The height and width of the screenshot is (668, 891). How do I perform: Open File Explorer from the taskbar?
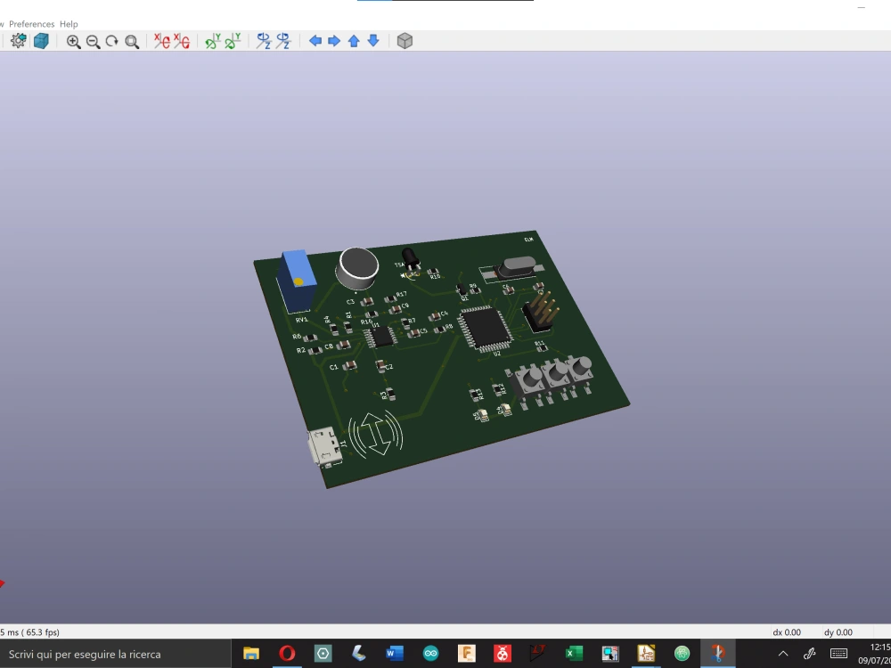pos(251,654)
